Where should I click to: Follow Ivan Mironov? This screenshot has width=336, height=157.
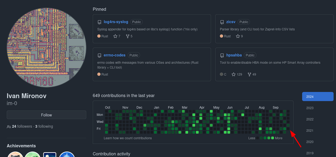point(46,115)
